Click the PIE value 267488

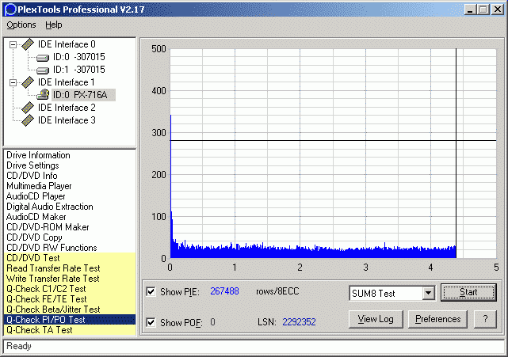click(224, 291)
